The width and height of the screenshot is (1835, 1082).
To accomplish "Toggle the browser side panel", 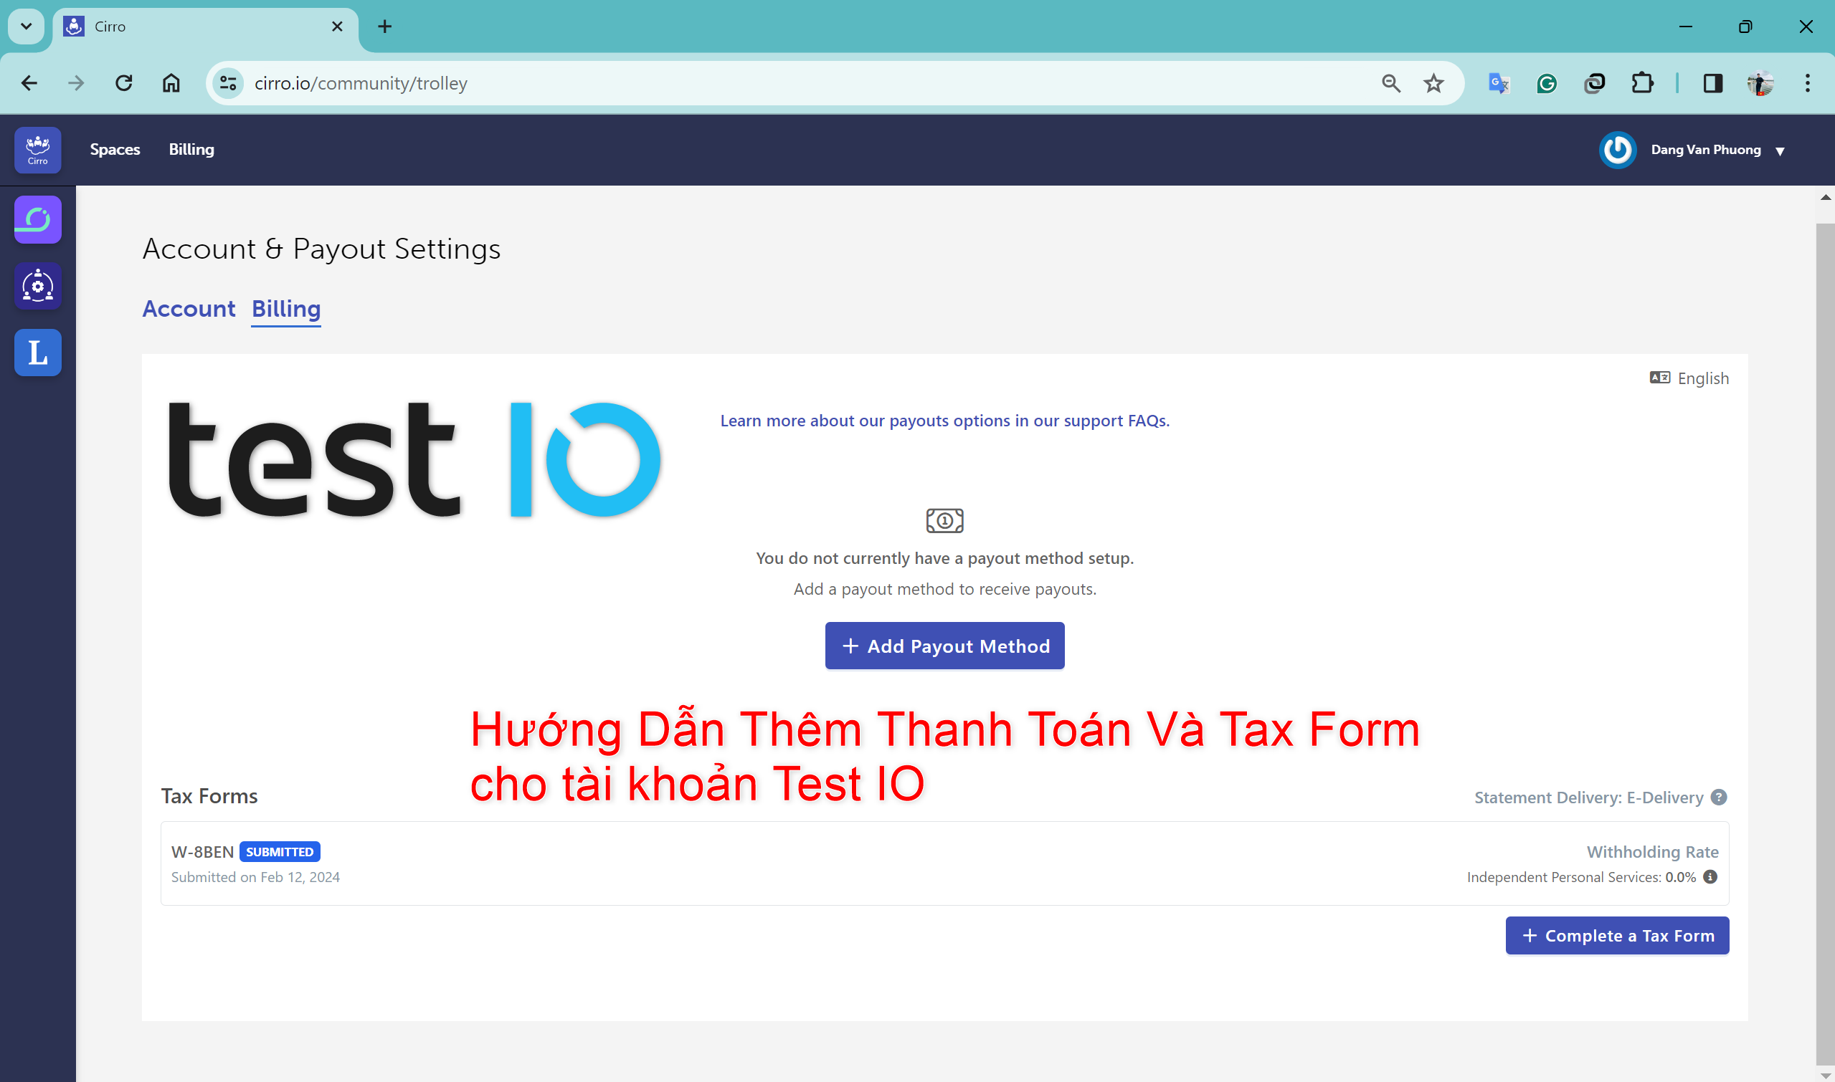I will coord(1712,84).
